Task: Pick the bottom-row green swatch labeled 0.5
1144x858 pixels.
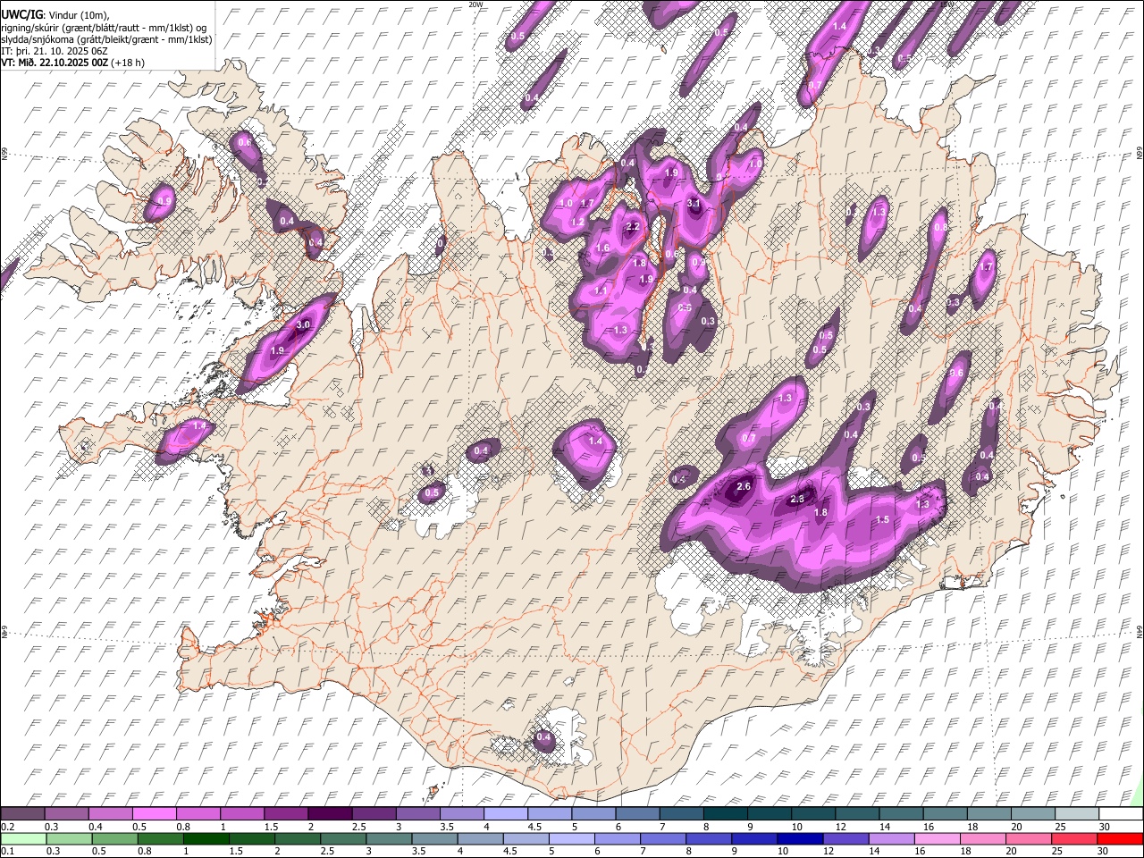Action: 114,838
